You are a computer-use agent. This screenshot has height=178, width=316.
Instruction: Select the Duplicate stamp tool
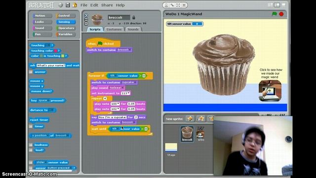pyautogui.click(x=166, y=5)
